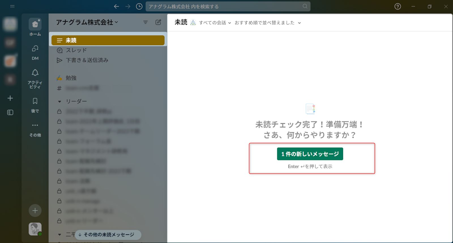This screenshot has width=453, height=243.
Task: Click the More three-dots icon
Action: [35, 125]
